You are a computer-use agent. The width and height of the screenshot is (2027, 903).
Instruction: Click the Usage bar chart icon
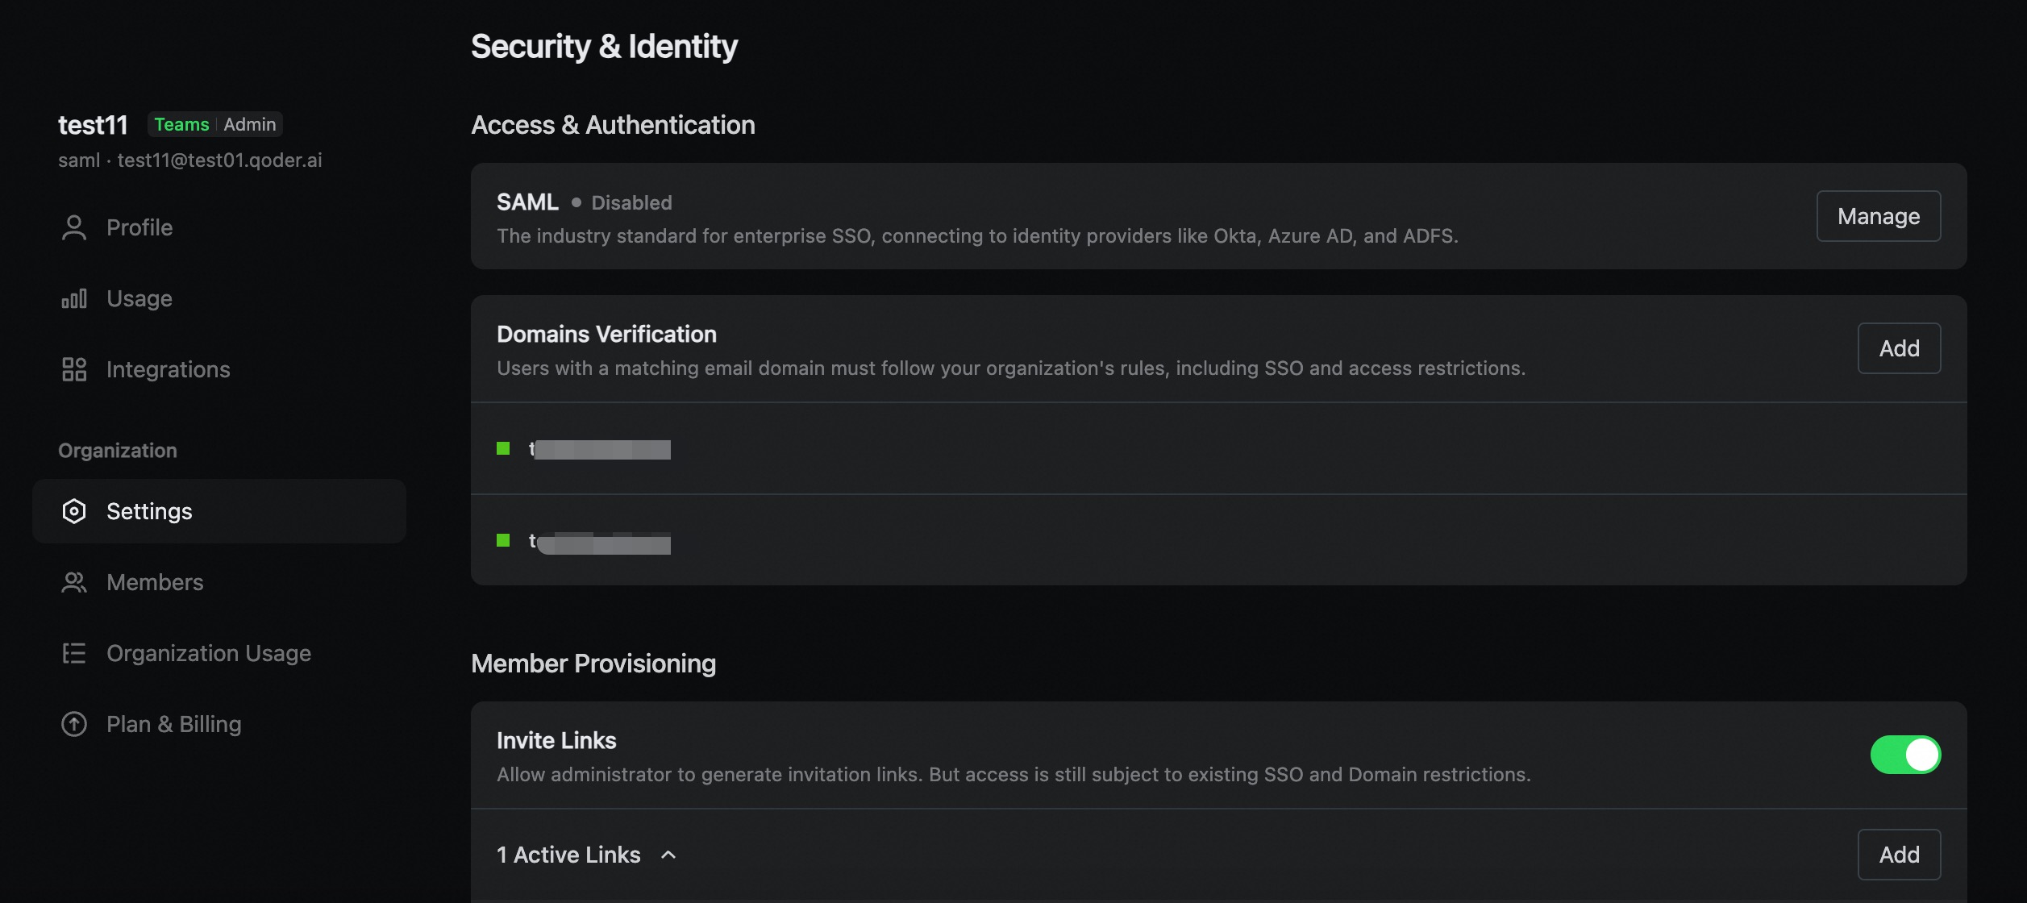click(x=73, y=298)
